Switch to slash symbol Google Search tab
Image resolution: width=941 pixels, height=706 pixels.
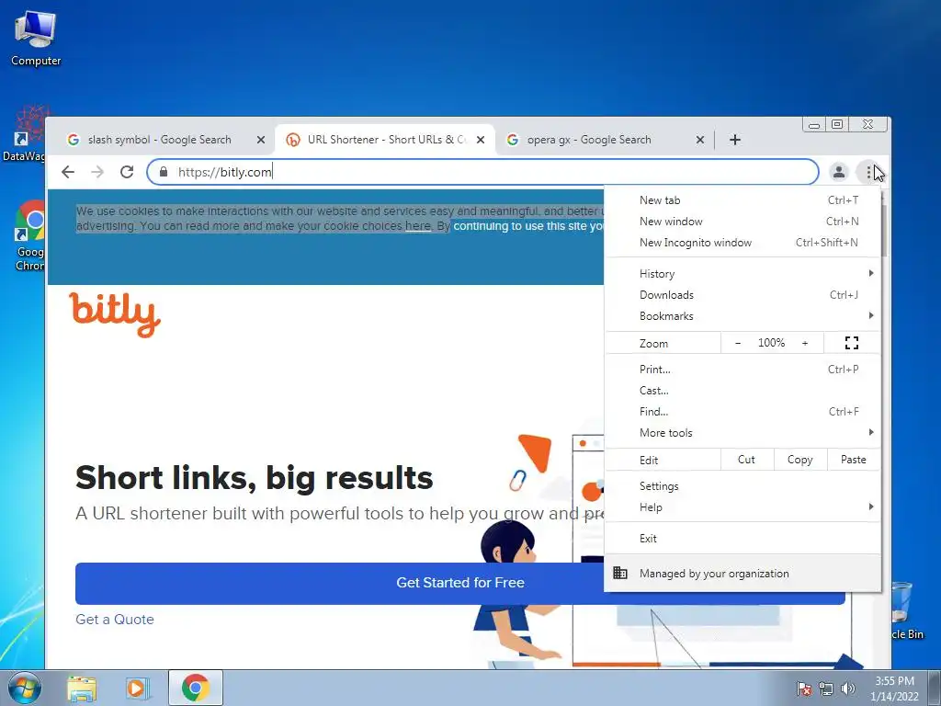[x=159, y=140]
